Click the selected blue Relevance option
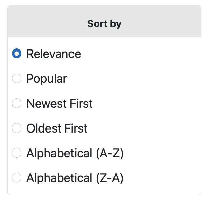The width and height of the screenshot is (208, 200). (17, 54)
